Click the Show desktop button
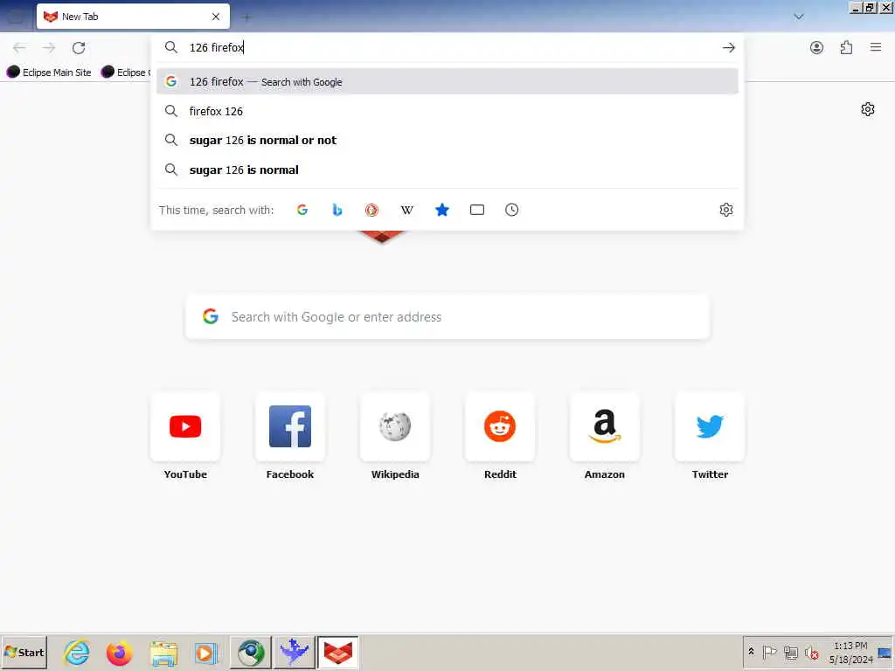 tap(885, 652)
